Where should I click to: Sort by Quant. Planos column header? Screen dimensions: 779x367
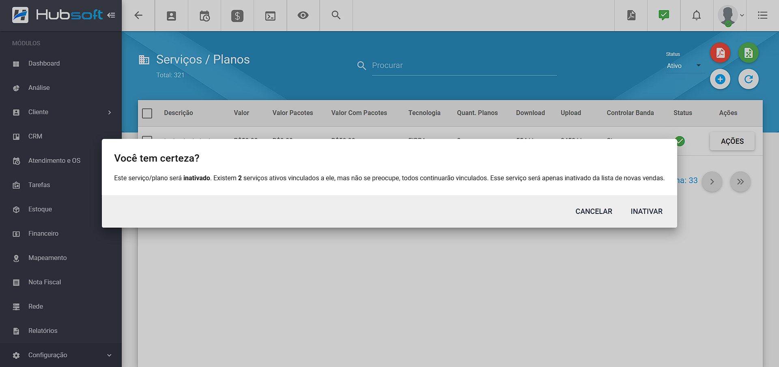click(x=477, y=113)
